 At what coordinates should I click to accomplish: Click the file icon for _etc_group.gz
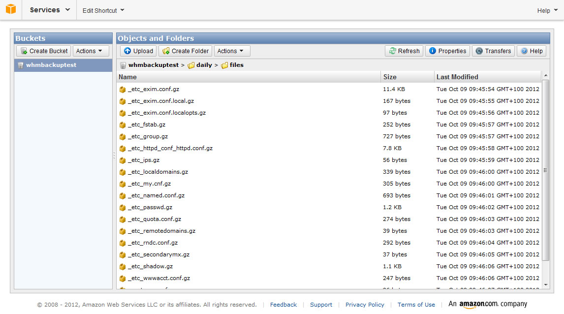tap(123, 137)
